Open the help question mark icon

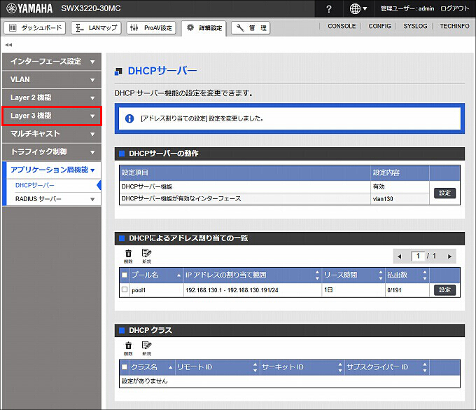coord(329,9)
